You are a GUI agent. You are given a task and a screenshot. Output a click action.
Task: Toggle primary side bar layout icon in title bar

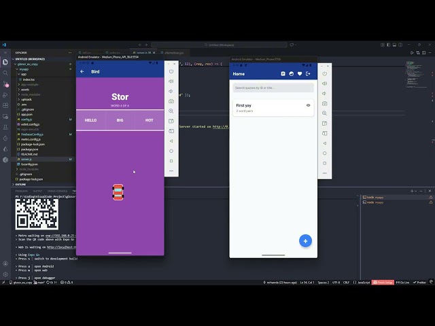click(x=388, y=45)
